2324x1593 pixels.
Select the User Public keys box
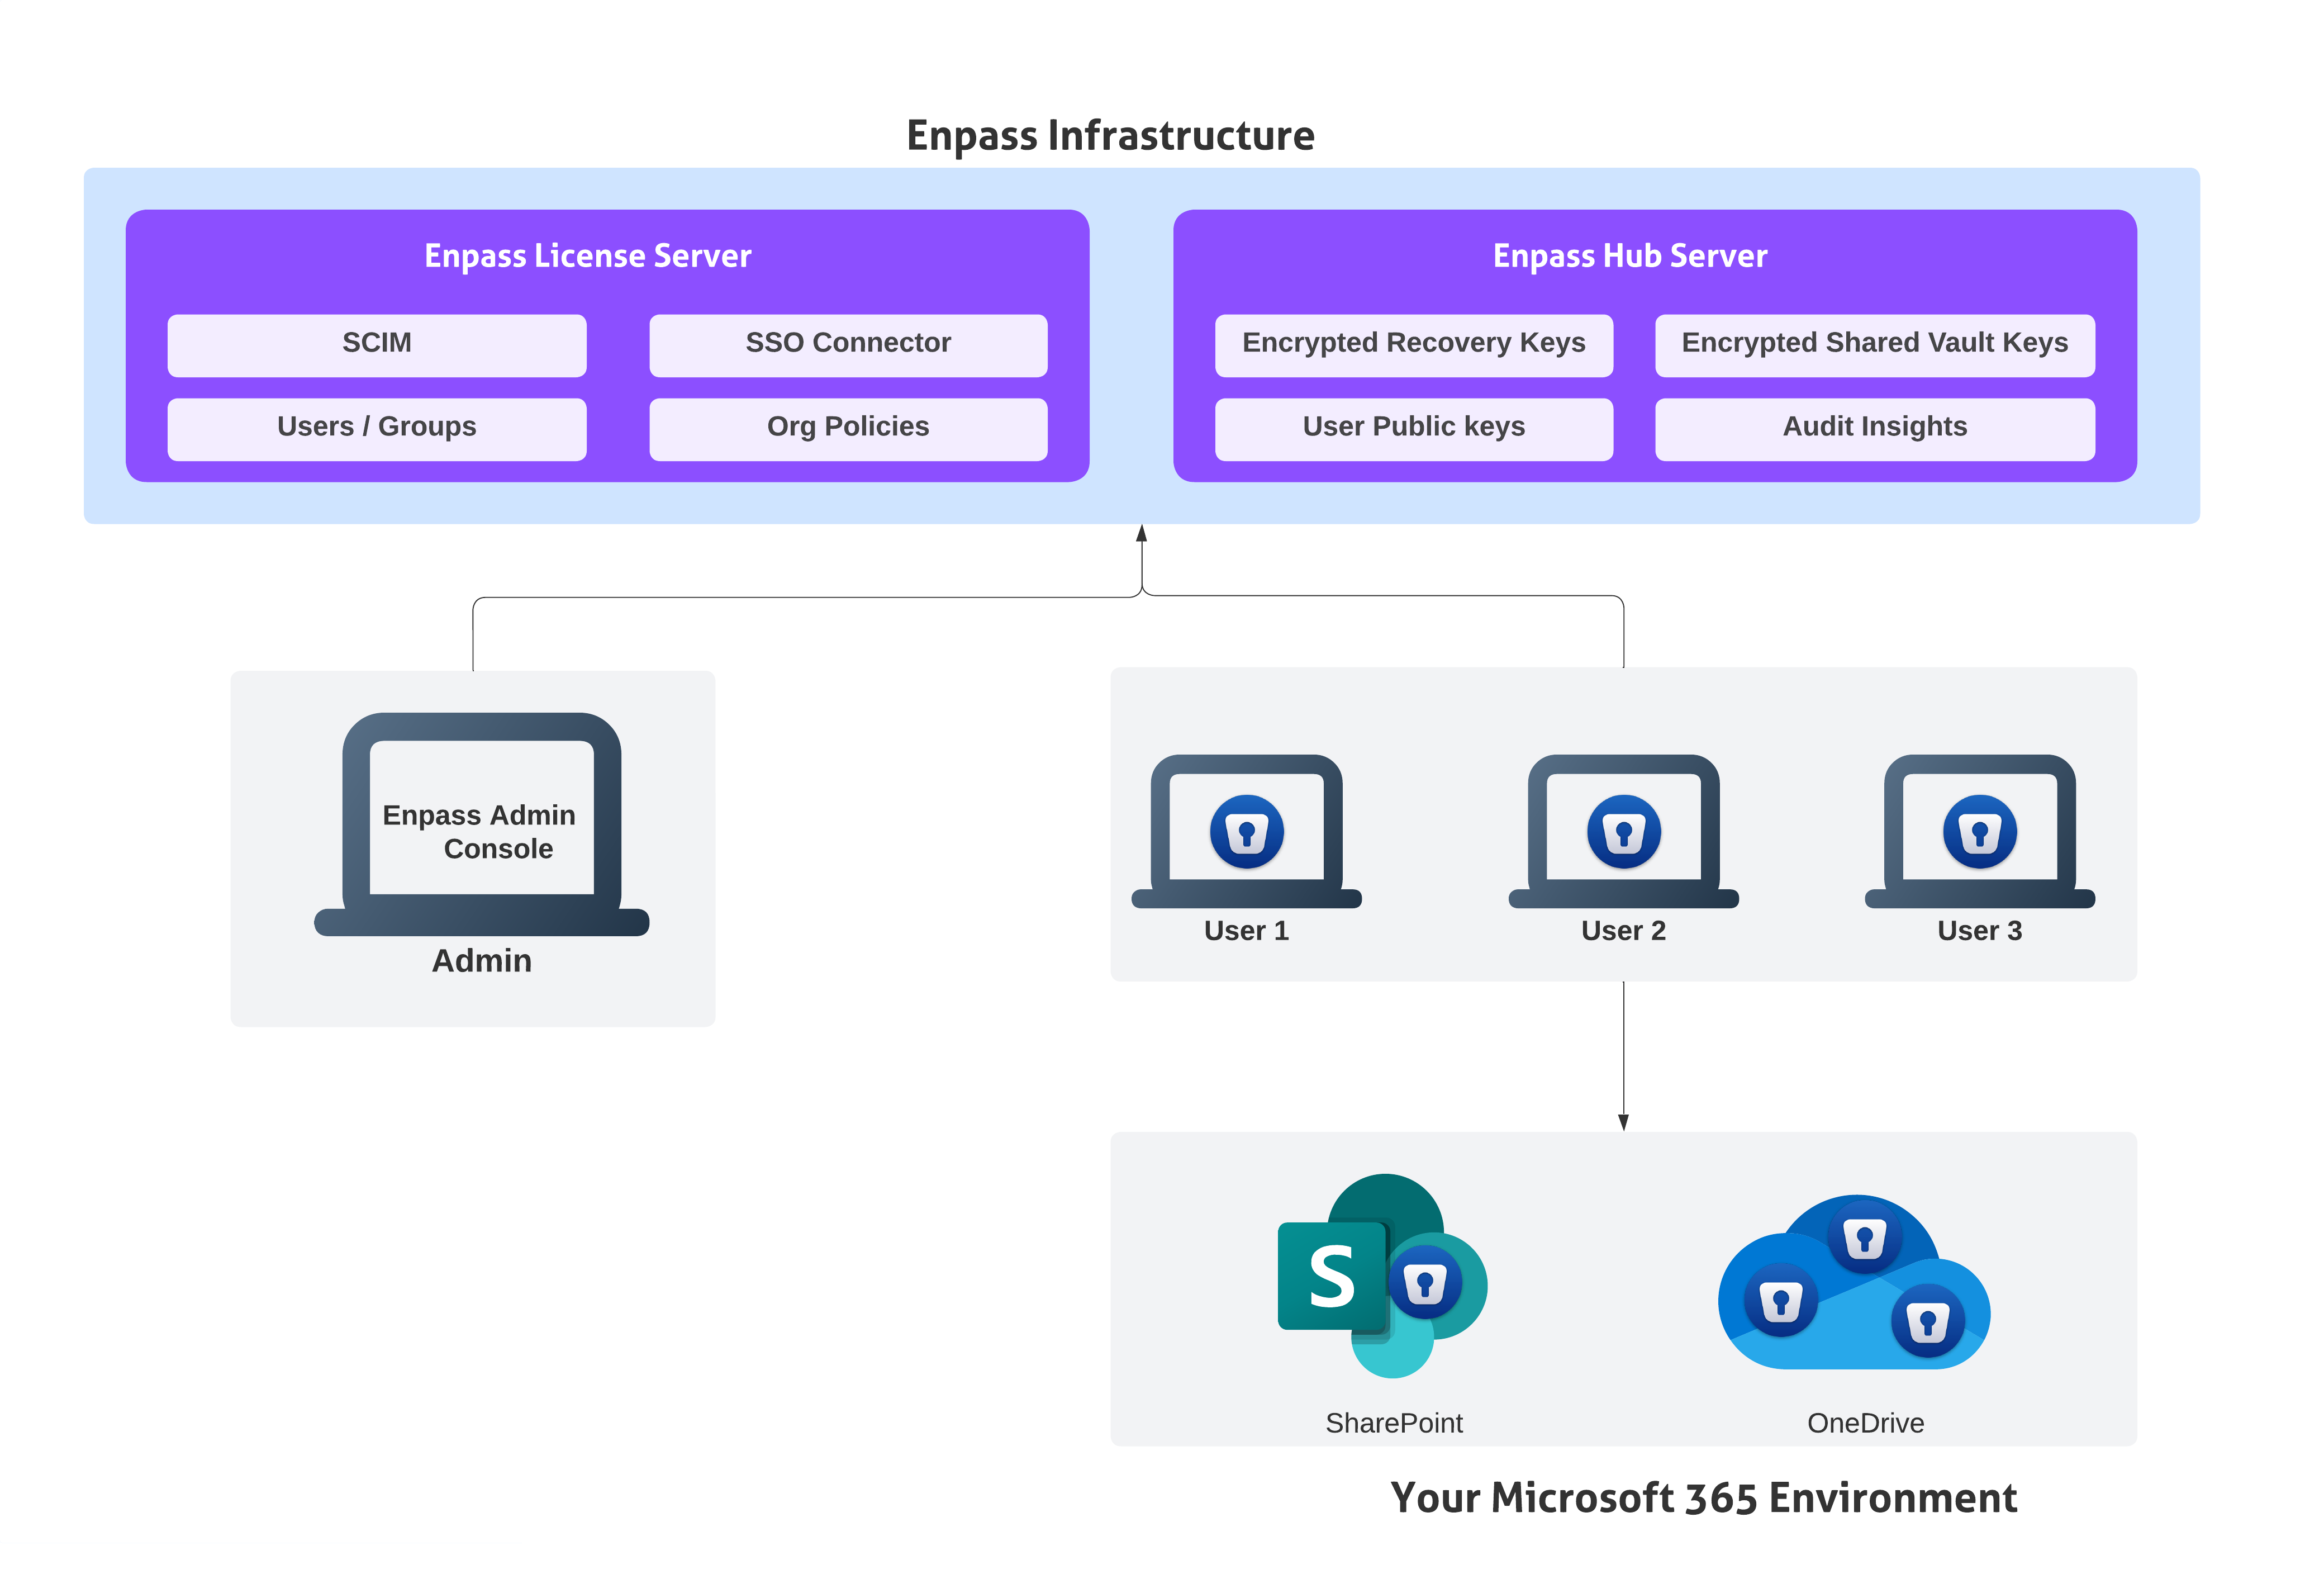click(1414, 429)
